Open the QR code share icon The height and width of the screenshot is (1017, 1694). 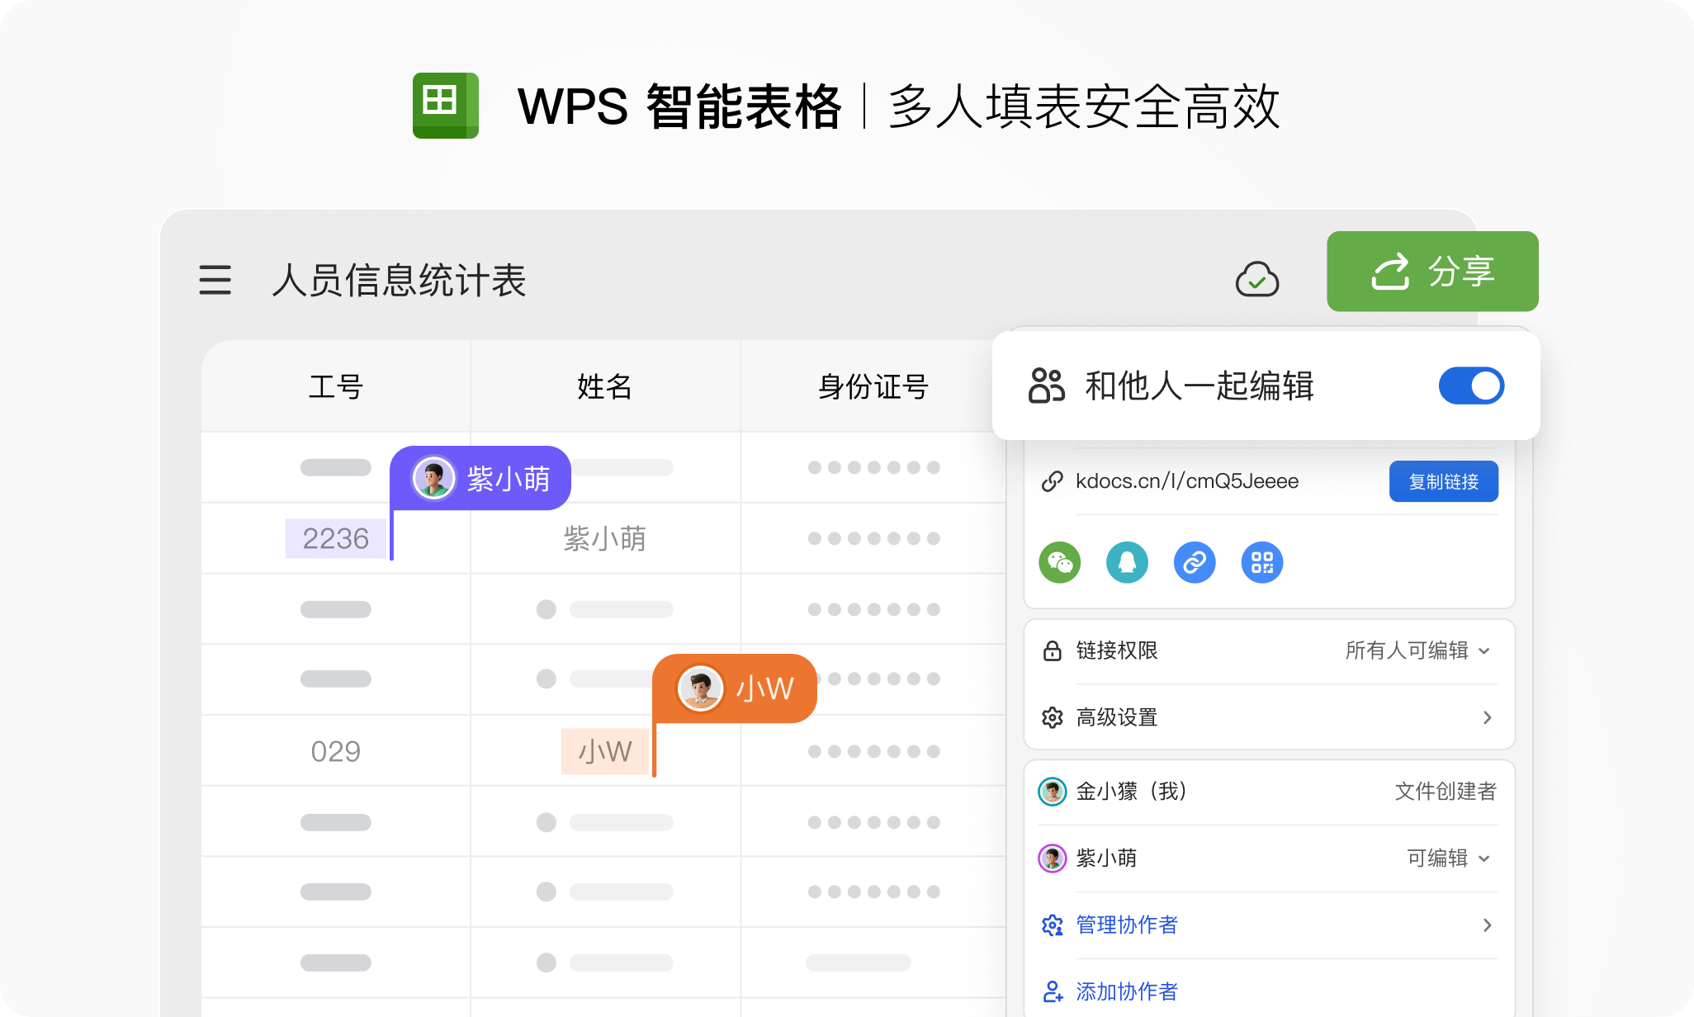point(1262,562)
